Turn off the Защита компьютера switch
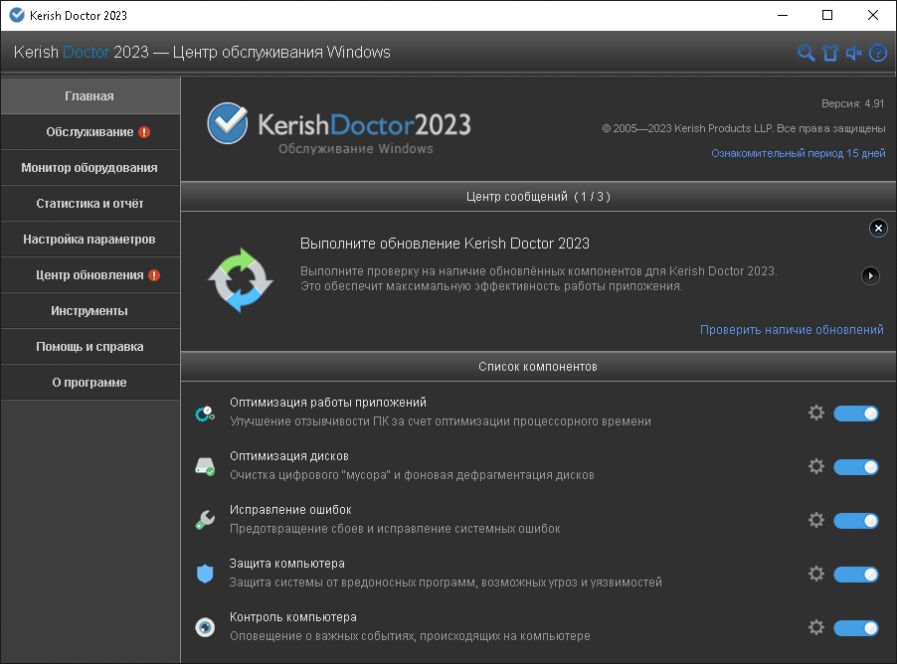 (x=855, y=574)
